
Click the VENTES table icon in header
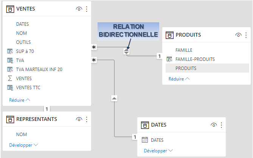coord(10,9)
